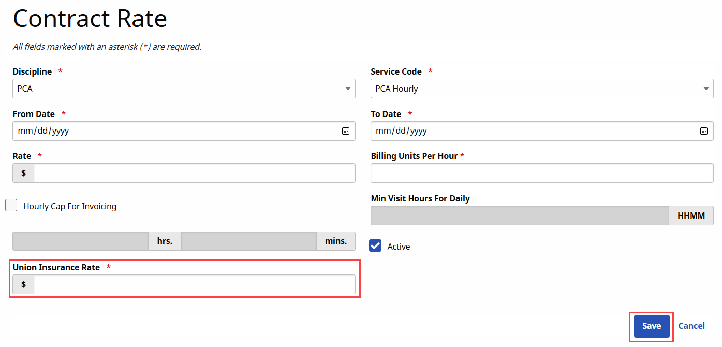722x347 pixels.
Task: Click inside the Rate input field
Action: 194,172
